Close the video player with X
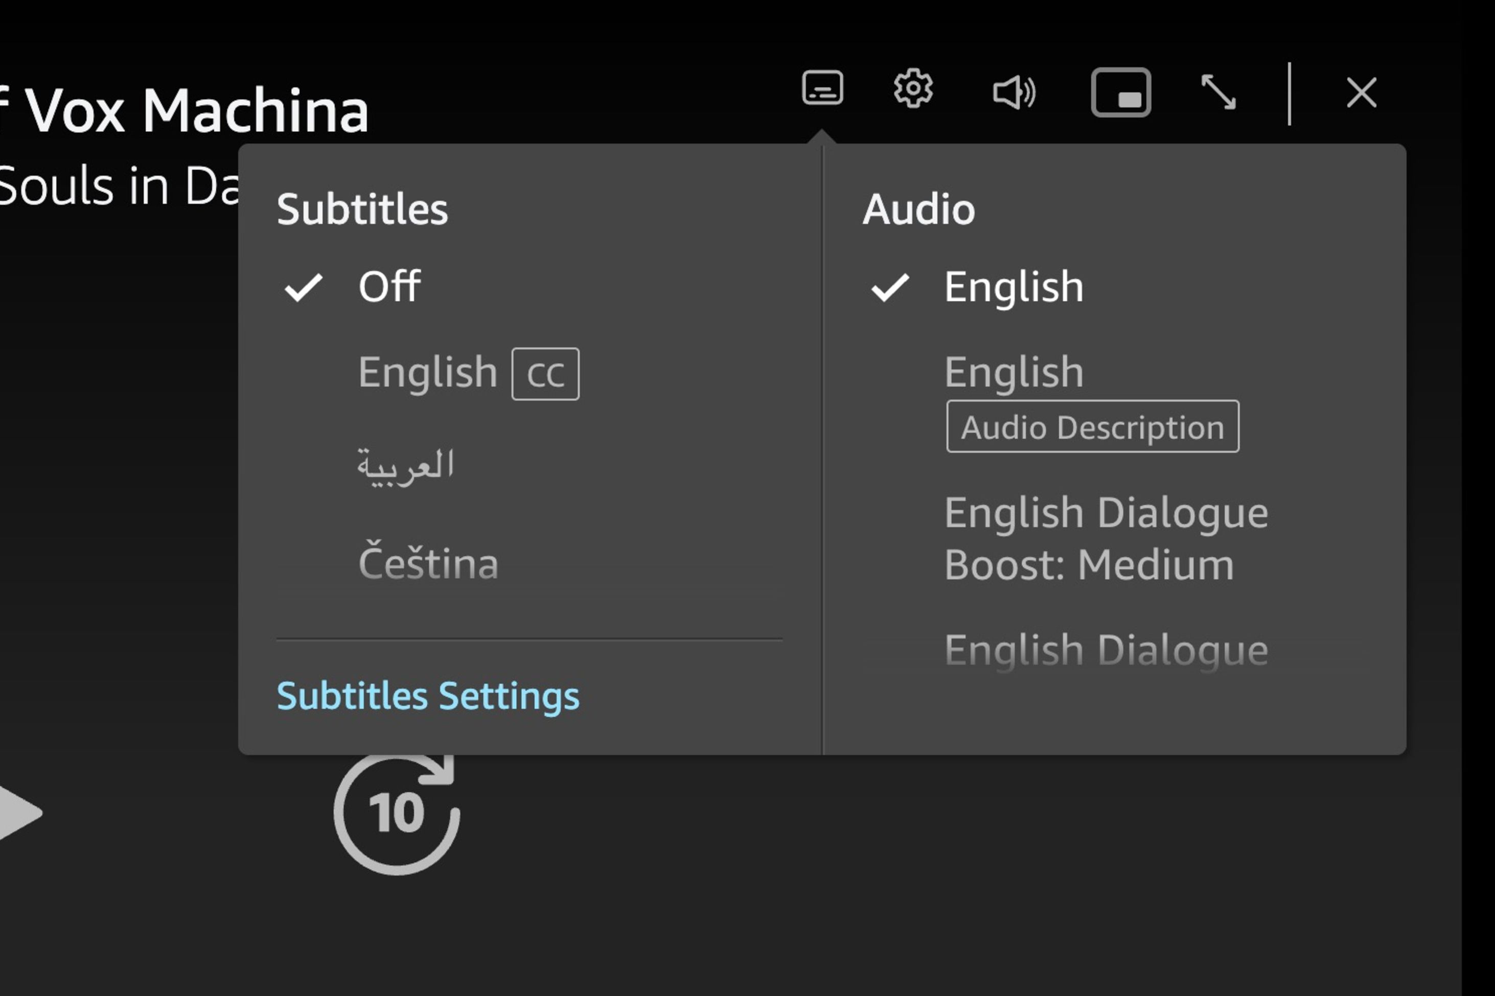1495x996 pixels. (1362, 93)
